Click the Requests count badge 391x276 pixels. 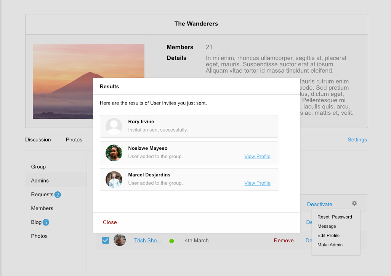coord(58,195)
